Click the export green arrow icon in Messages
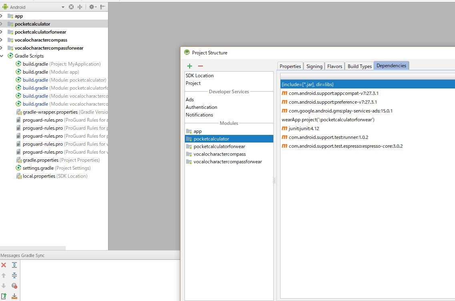 tap(4, 296)
